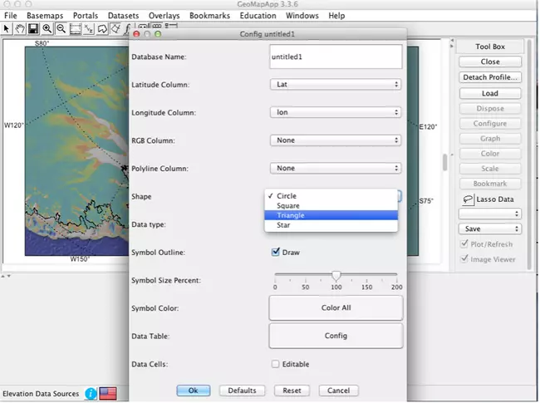Toggle the Lasso Data button

(489, 199)
